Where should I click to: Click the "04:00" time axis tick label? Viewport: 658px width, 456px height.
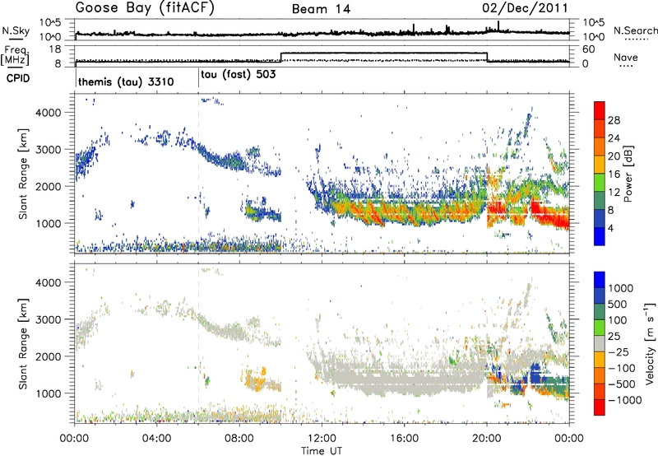coord(157,439)
